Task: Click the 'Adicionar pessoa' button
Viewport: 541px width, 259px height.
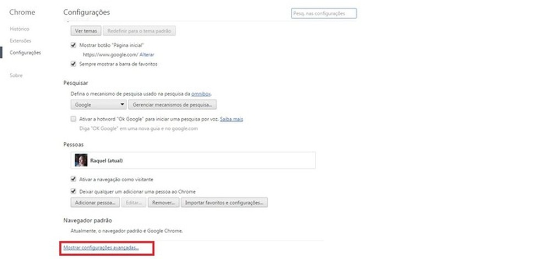Action: click(x=95, y=202)
